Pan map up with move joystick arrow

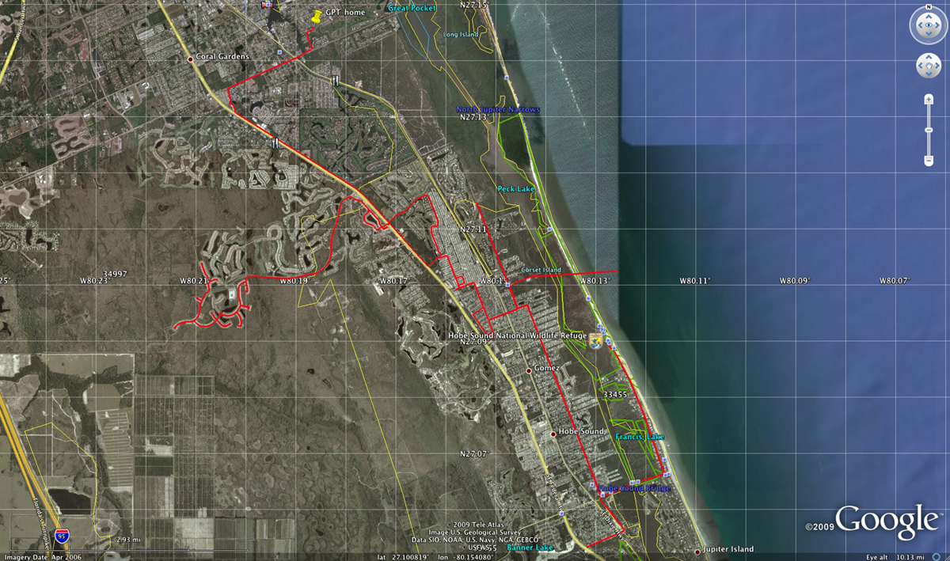[929, 58]
